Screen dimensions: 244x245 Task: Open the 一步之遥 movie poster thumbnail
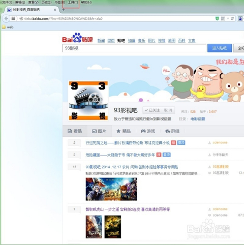(x=113, y=227)
